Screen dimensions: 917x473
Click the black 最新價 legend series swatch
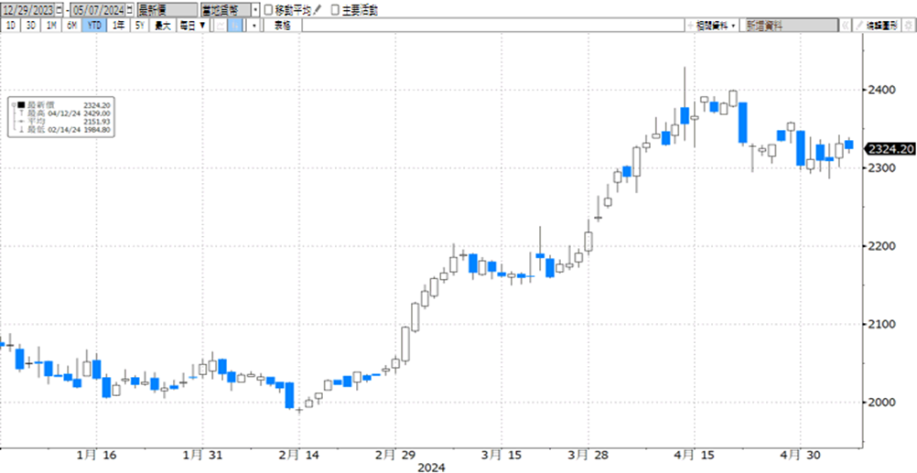click(21, 104)
